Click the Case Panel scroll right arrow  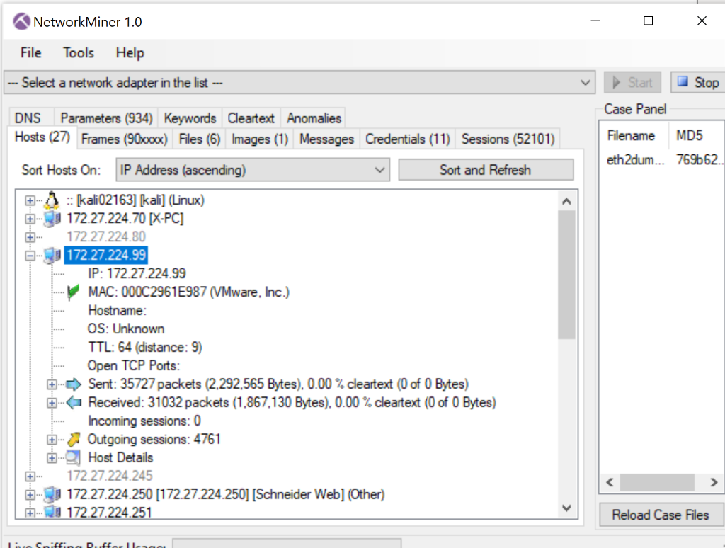(714, 482)
